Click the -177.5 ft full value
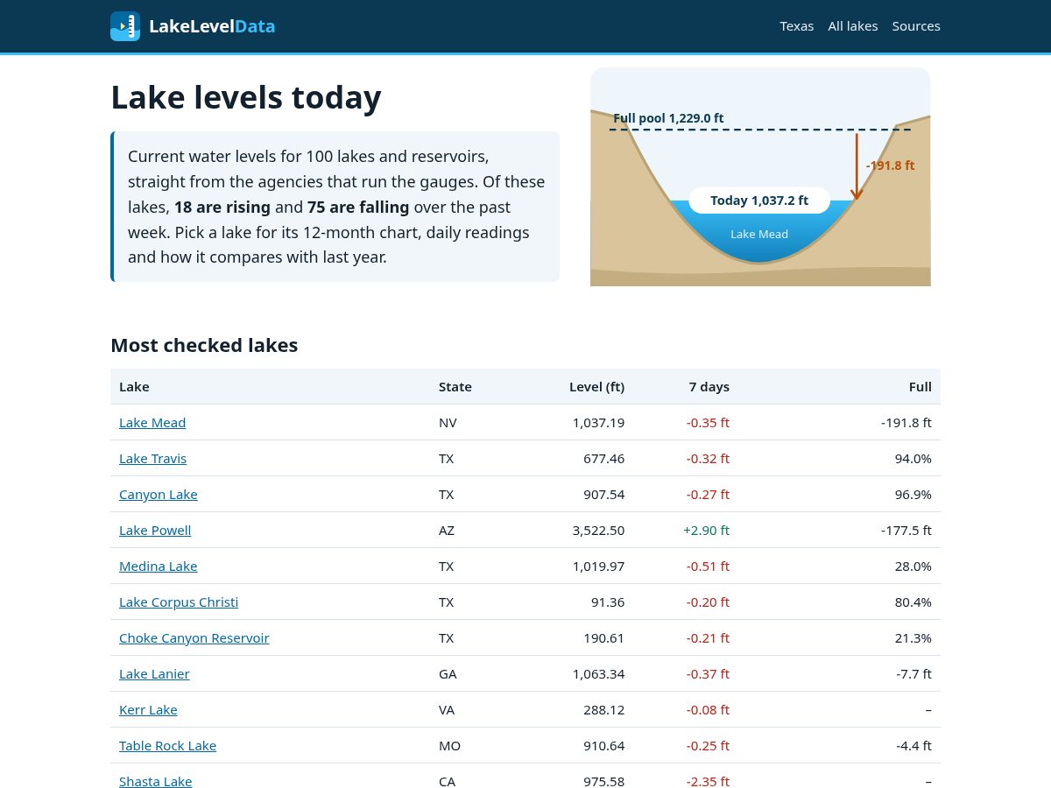 coord(906,530)
